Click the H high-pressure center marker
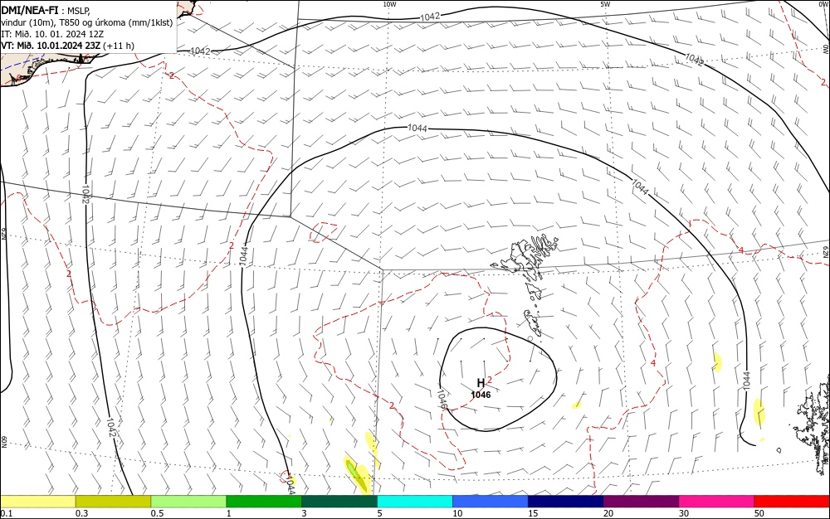 (481, 383)
